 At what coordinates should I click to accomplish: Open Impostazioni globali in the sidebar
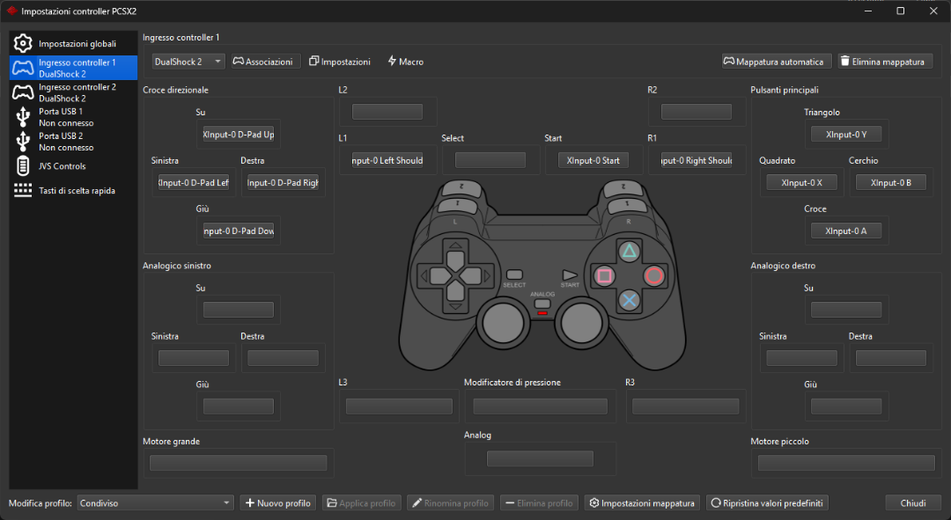click(x=73, y=44)
